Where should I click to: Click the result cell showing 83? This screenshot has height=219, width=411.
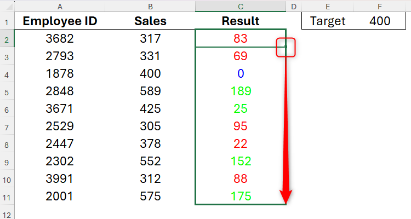(241, 39)
